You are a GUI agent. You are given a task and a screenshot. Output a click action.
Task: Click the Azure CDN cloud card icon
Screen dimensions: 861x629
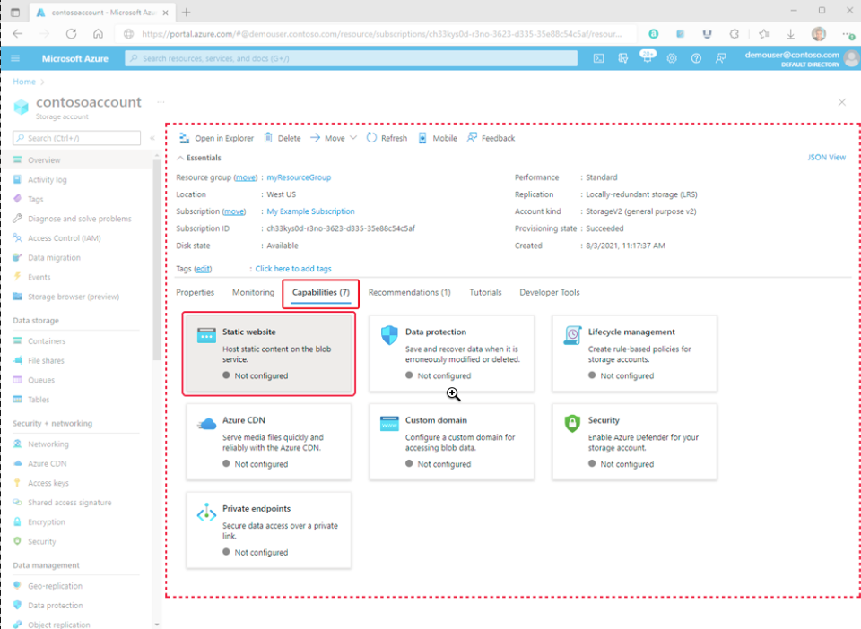[206, 424]
